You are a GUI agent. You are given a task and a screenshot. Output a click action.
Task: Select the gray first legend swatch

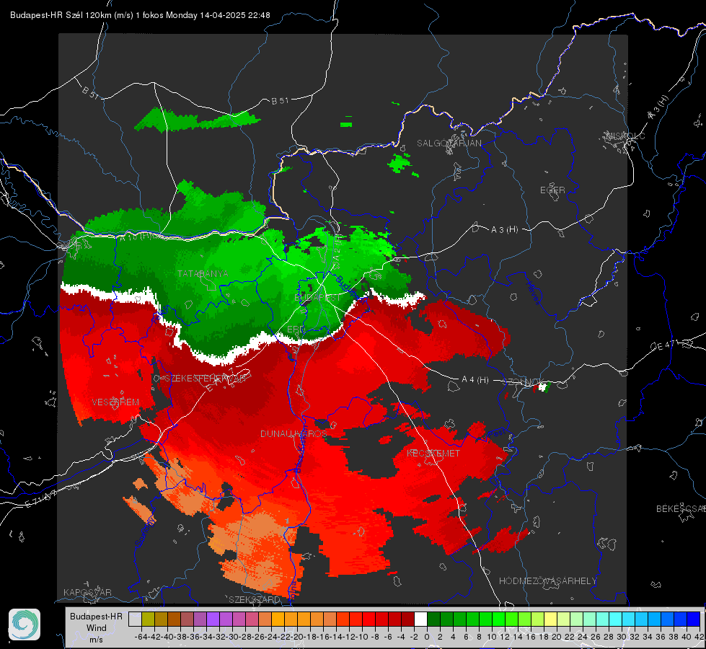pos(135,619)
